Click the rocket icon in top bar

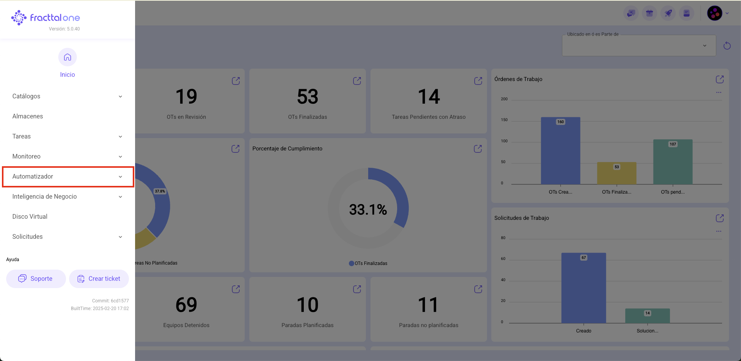[668, 13]
